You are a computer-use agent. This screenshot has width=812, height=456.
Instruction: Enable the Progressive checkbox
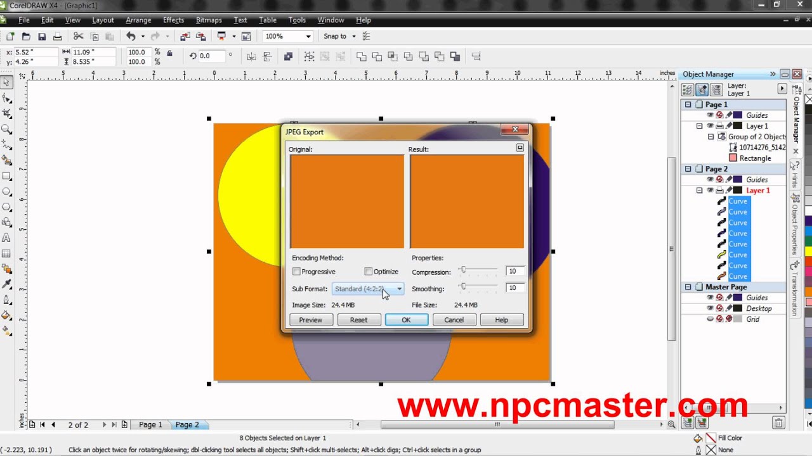296,272
